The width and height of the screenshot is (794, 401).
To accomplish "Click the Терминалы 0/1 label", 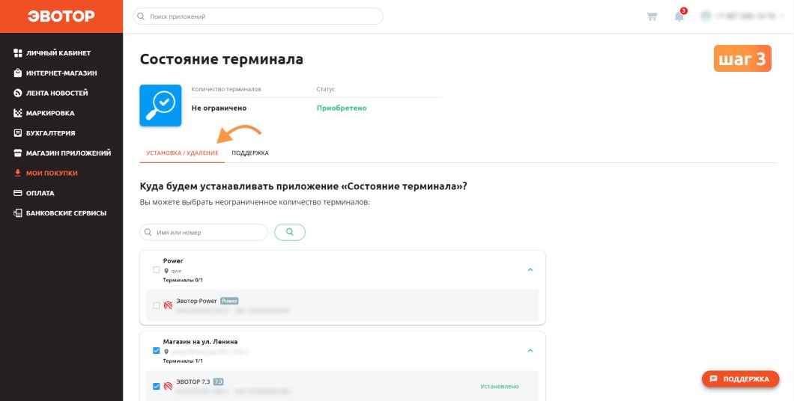I will coord(183,280).
